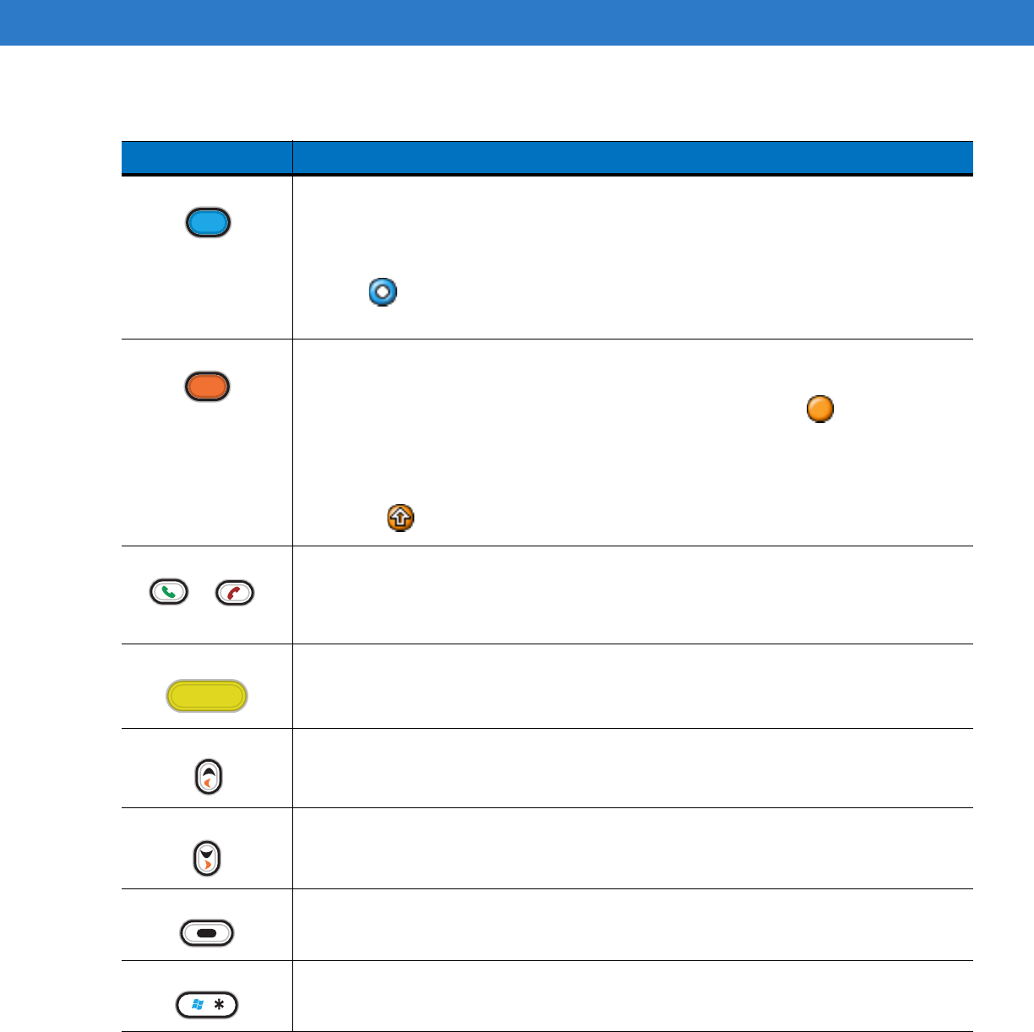
Task: Click the blue function key icon
Action: pyautogui.click(x=208, y=223)
